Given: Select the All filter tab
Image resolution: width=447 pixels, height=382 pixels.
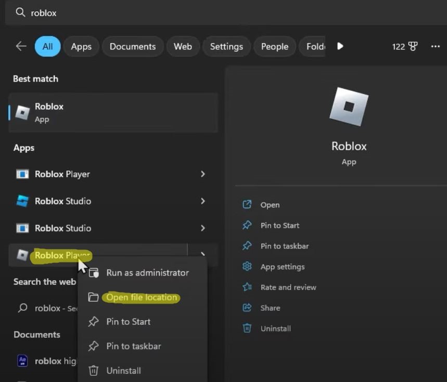Looking at the screenshot, I should coord(47,46).
